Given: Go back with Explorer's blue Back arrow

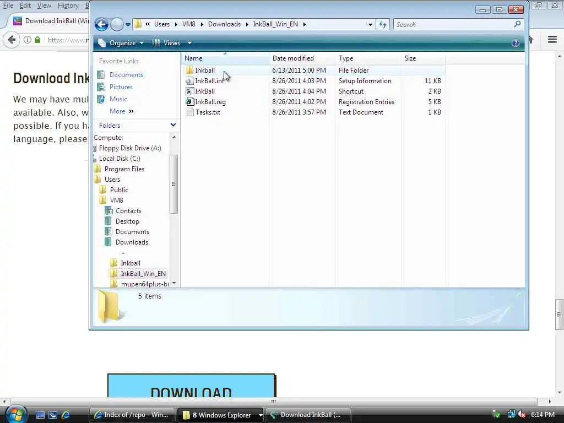Looking at the screenshot, I should (101, 24).
